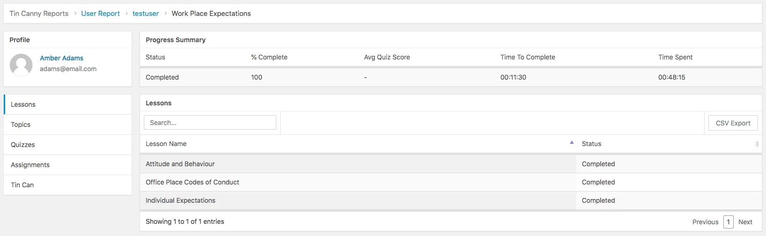This screenshot has height=236, width=766.
Task: Select page 1 in pagination
Action: click(728, 222)
